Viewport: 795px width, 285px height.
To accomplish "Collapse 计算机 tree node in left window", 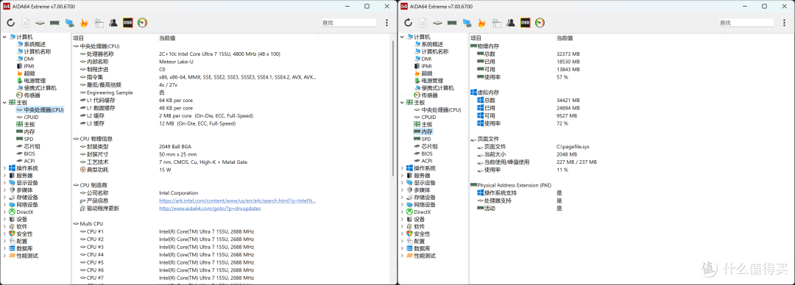I will point(4,37).
